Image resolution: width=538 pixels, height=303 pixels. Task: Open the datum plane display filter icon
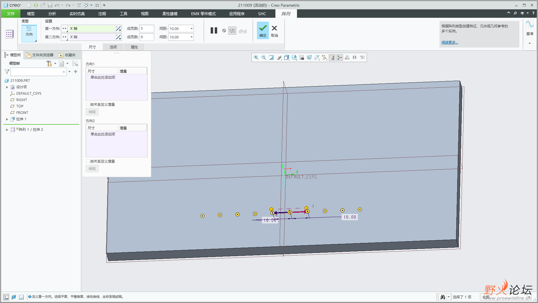317,57
